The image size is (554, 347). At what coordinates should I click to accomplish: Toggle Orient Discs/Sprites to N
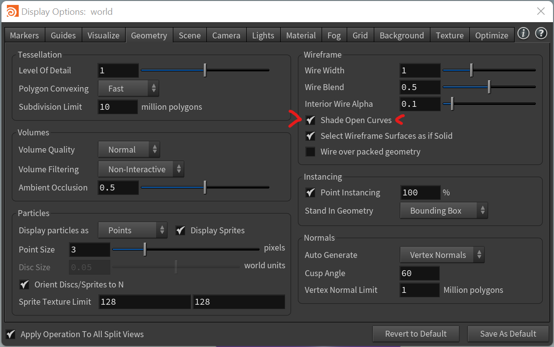coord(24,284)
